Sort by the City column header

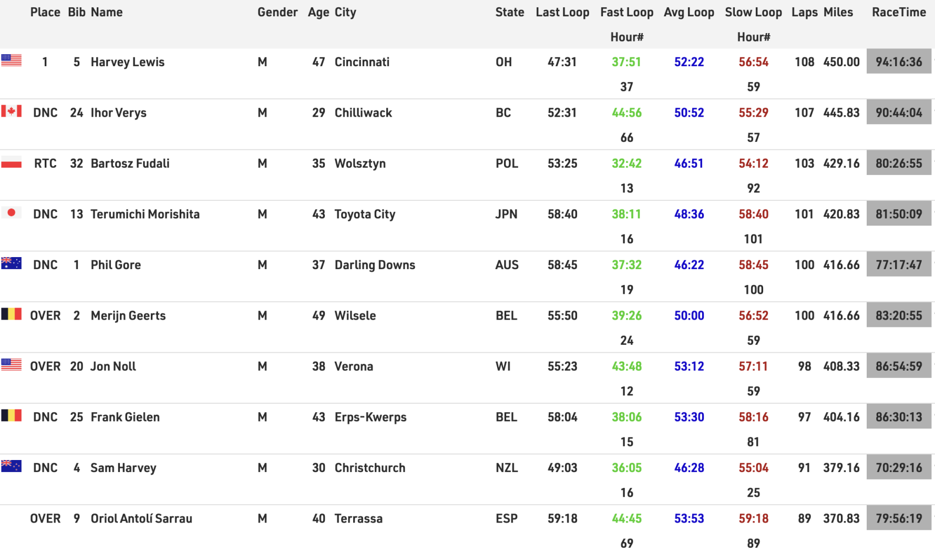345,13
